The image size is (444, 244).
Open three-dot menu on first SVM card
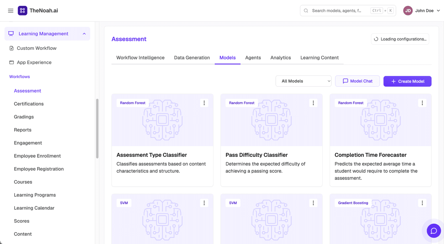click(x=204, y=203)
